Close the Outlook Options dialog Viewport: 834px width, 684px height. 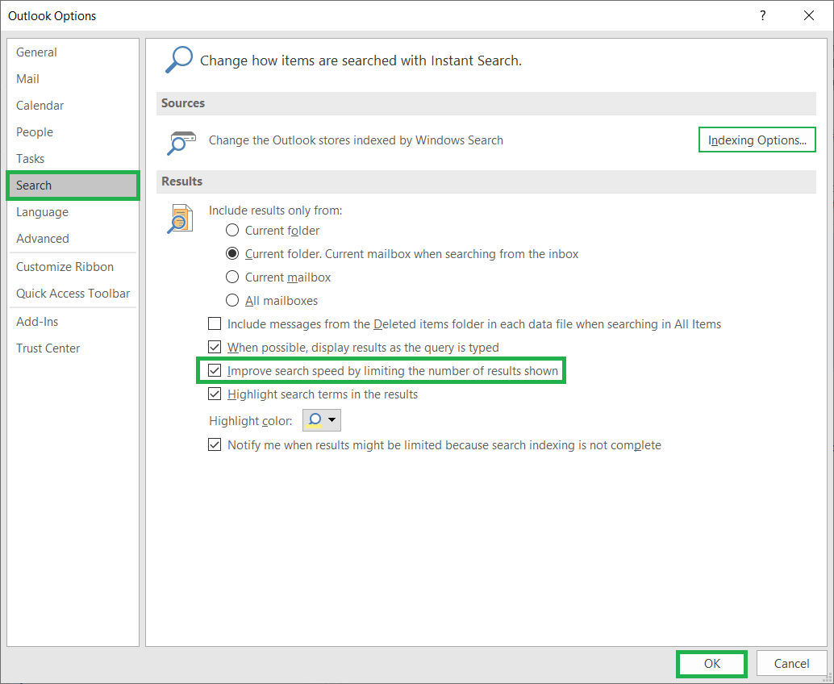tap(808, 15)
